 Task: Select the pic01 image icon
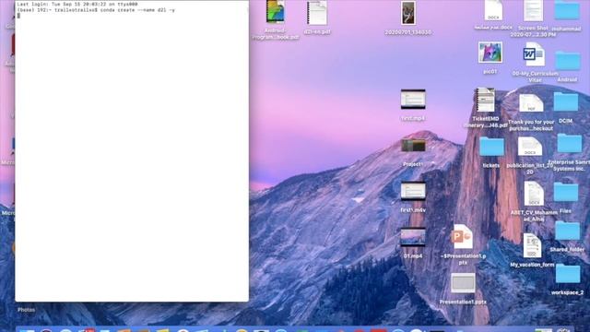490,53
